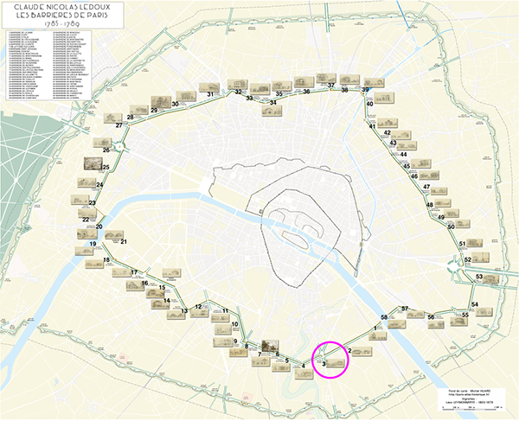The image size is (519, 421).
Task: Click barrier marker number 13
Action: click(184, 311)
